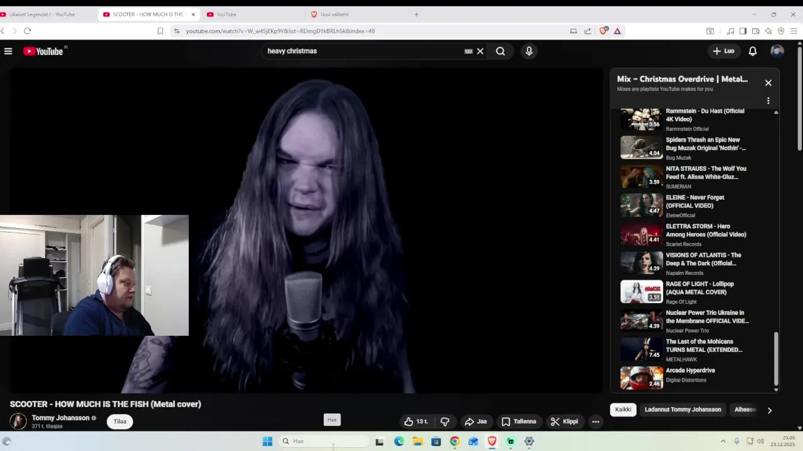Viewport: 803px width, 451px height.
Task: Go back in browser history
Action: click(3, 31)
